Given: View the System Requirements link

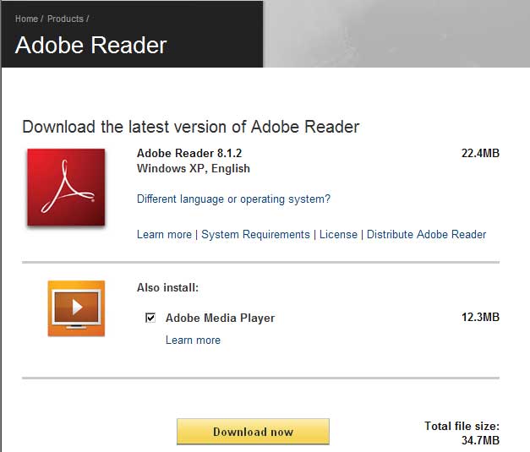Looking at the screenshot, I should pos(255,234).
